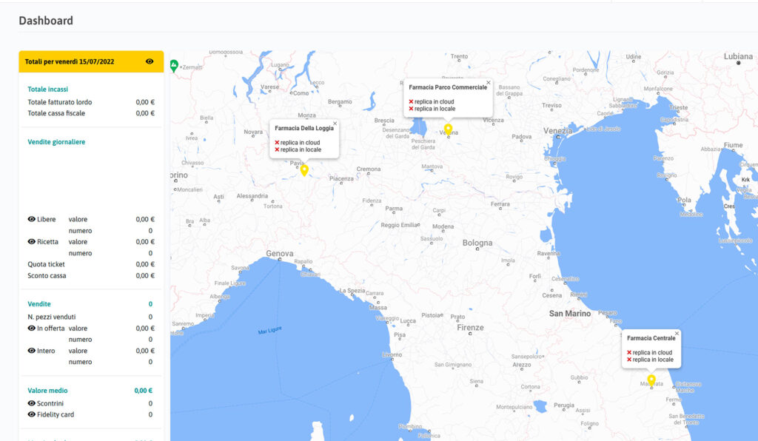Close the Farmacia Della Loggia popup
The image size is (758, 441).
(335, 124)
